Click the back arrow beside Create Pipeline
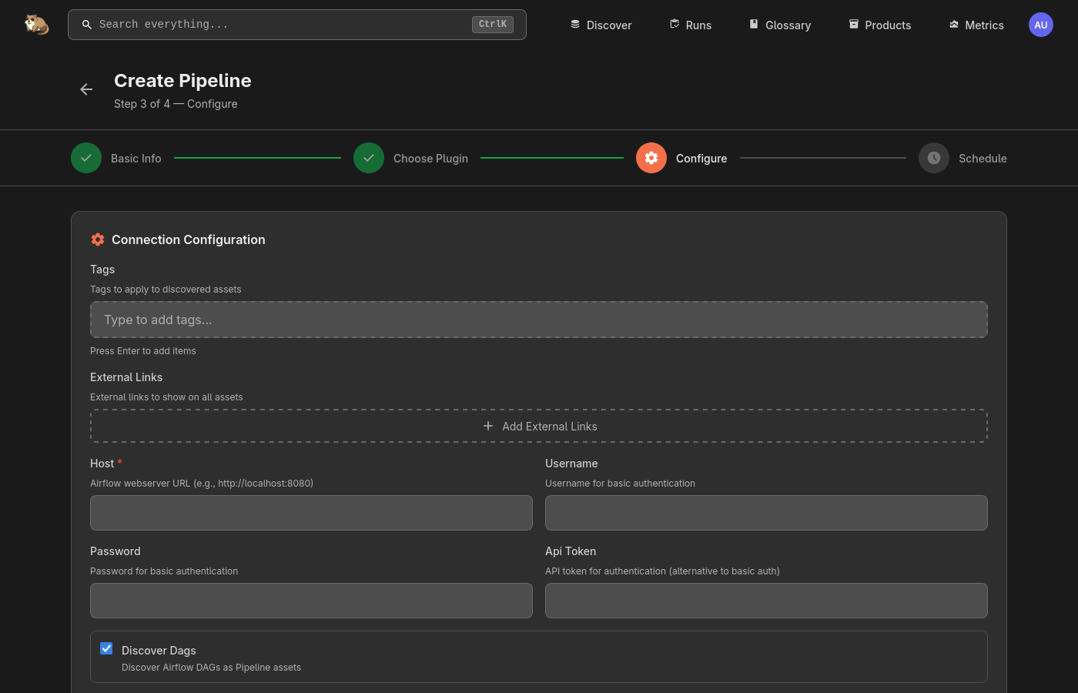1078x693 pixels. coord(86,90)
